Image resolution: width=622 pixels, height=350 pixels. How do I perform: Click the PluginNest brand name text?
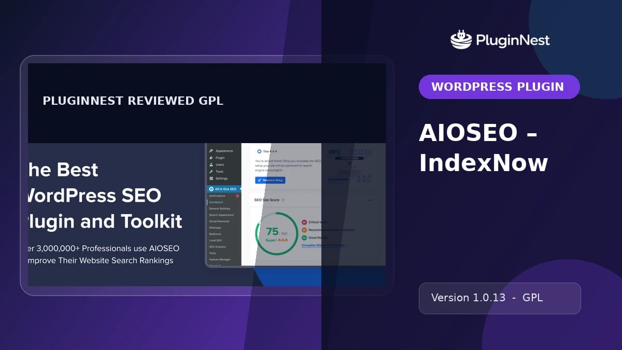coord(513,40)
